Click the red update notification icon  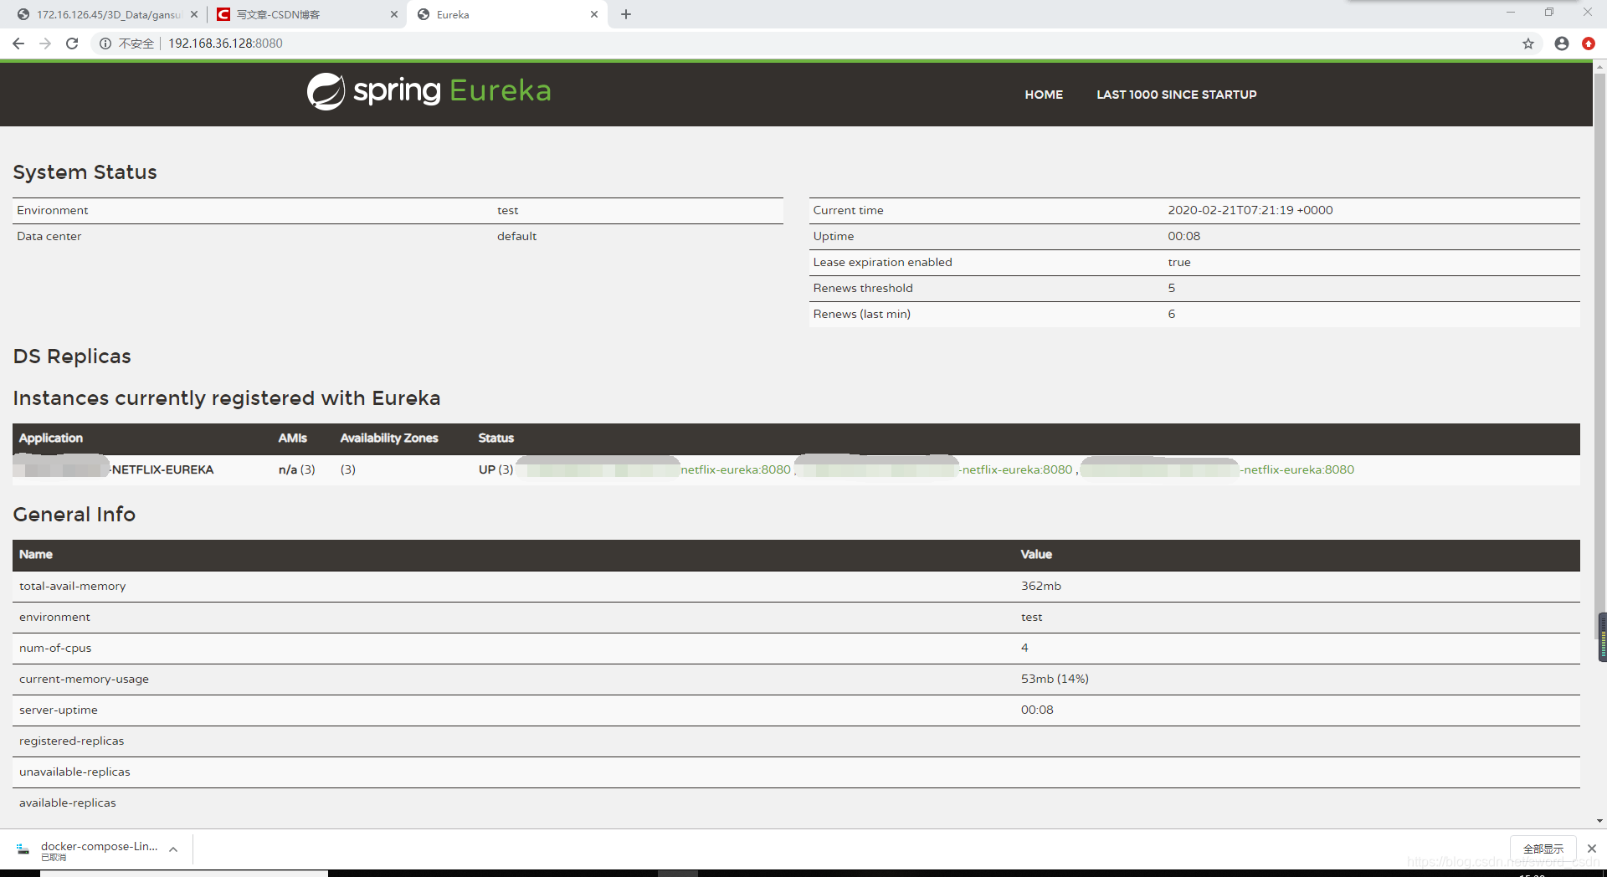(1589, 44)
